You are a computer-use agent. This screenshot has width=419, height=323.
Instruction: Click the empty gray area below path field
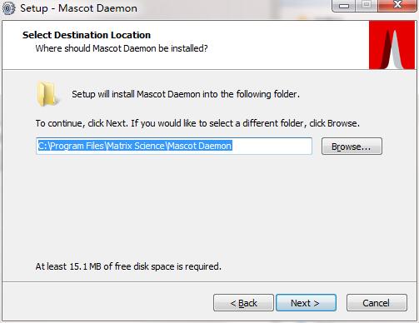tap(208, 206)
